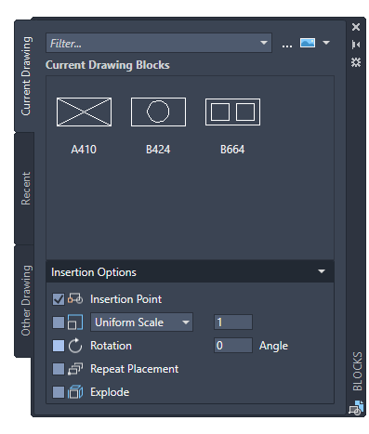Enable the Repeat Placement checkbox
Viewport: 369px width, 434px height.
coord(59,369)
